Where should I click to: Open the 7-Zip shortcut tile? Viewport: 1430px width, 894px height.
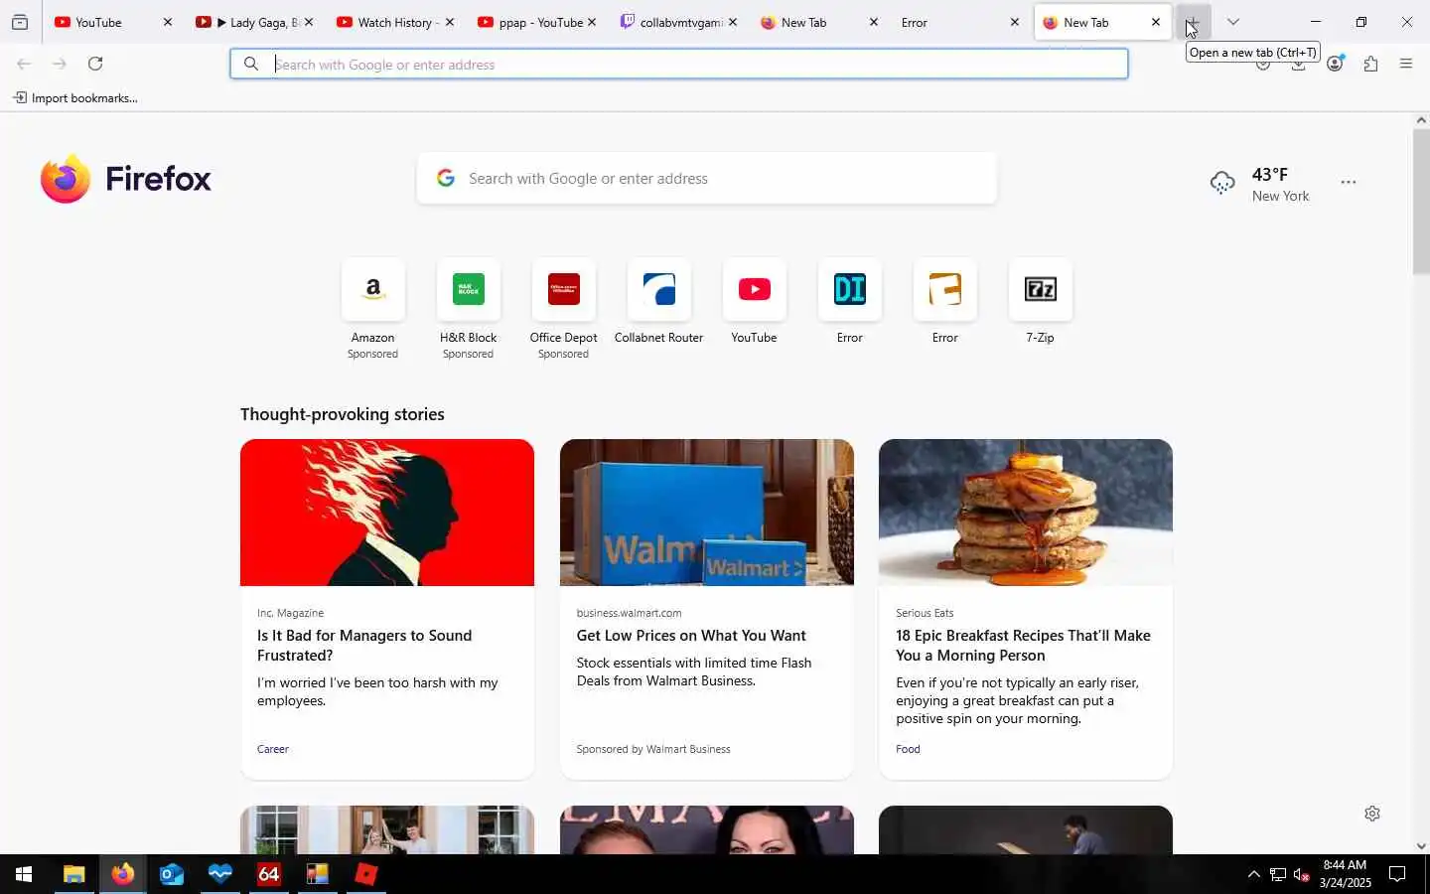(x=1040, y=301)
